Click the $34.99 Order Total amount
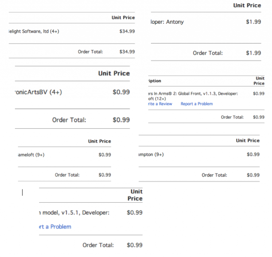 pyautogui.click(x=127, y=52)
